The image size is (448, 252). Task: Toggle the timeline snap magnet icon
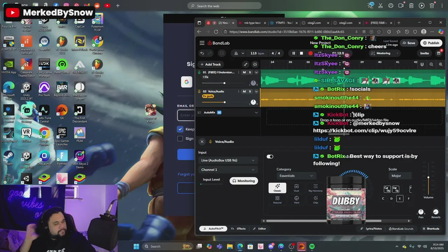[422, 64]
